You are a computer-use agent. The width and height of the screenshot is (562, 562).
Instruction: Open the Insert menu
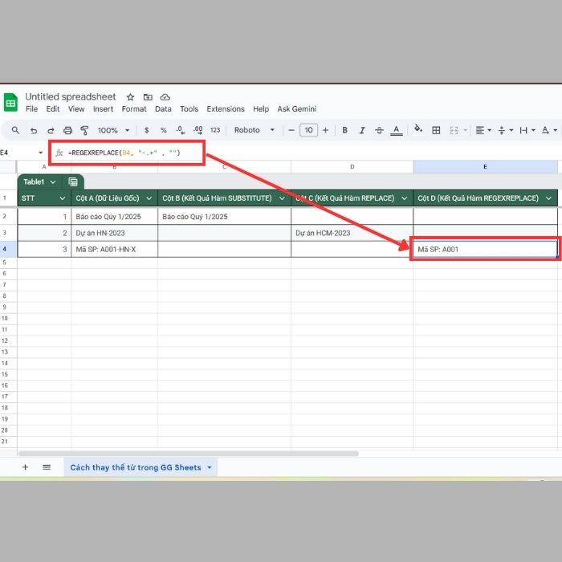(103, 109)
